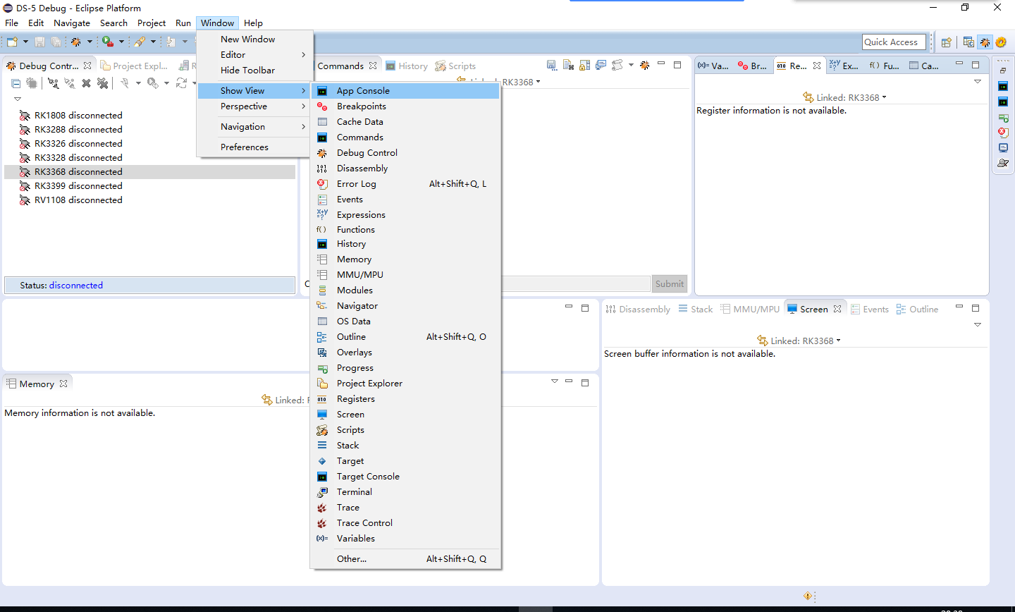Toggle link icon in Registers view
Image resolution: width=1015 pixels, height=612 pixels.
[x=808, y=97]
